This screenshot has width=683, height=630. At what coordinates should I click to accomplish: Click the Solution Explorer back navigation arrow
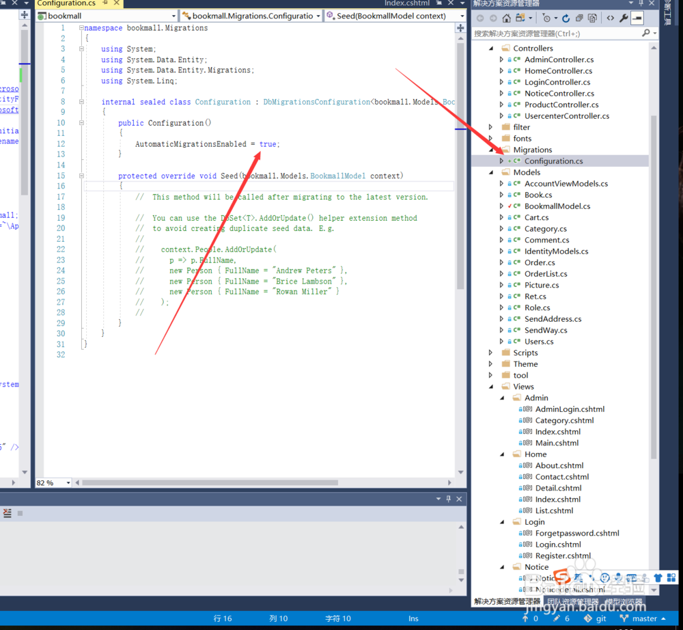coord(480,18)
